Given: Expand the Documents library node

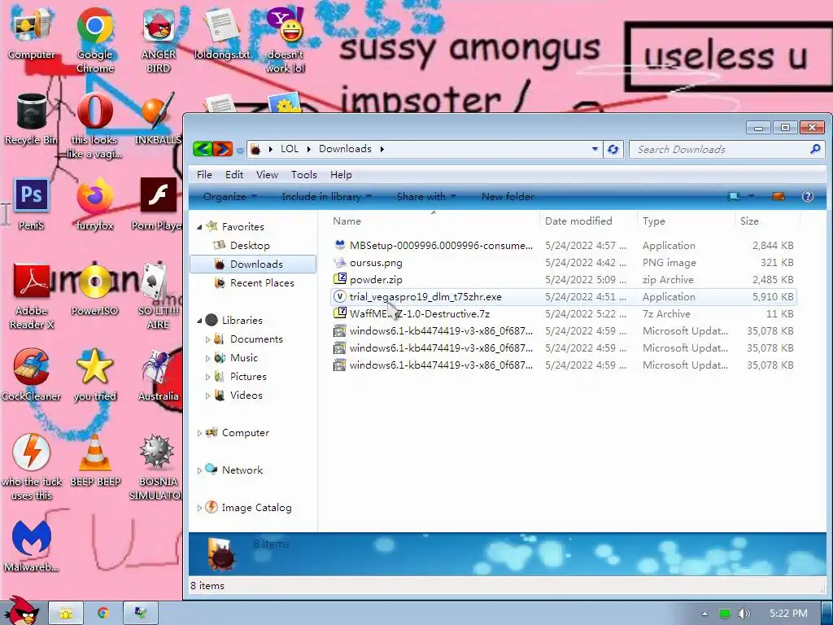Looking at the screenshot, I should tap(207, 339).
